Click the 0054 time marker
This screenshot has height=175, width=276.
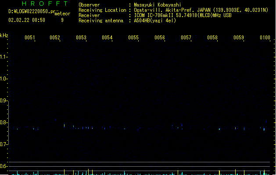107,37
